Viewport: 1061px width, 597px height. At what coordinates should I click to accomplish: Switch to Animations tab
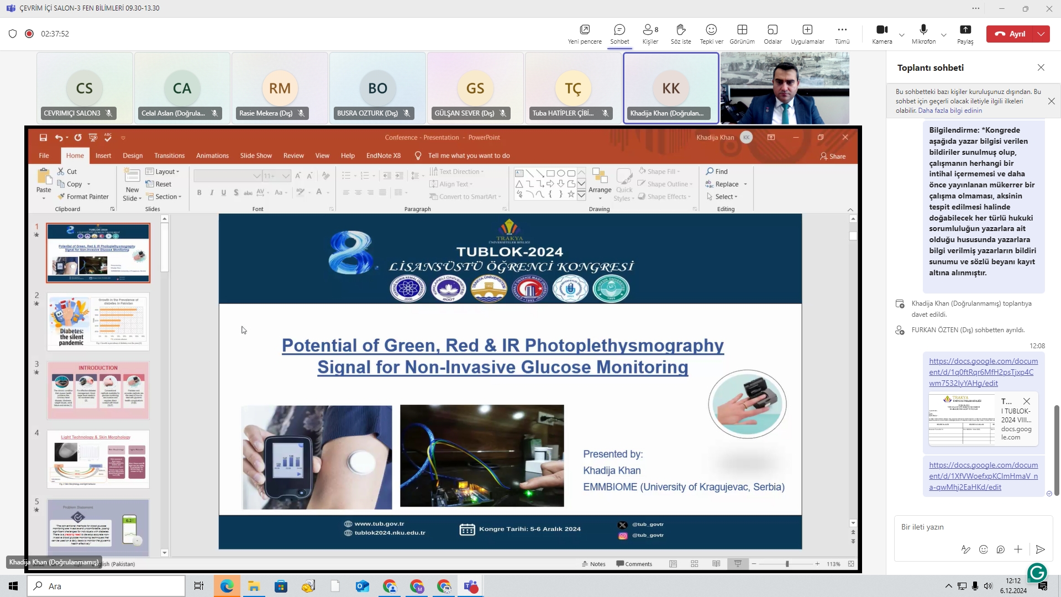212,155
